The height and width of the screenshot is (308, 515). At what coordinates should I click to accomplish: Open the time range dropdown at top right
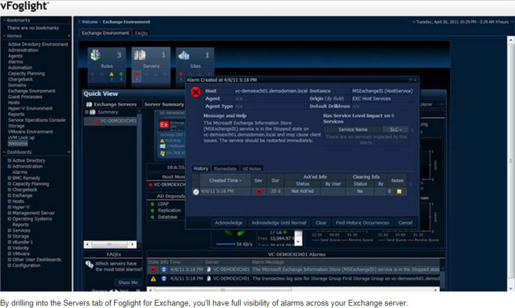[511, 22]
